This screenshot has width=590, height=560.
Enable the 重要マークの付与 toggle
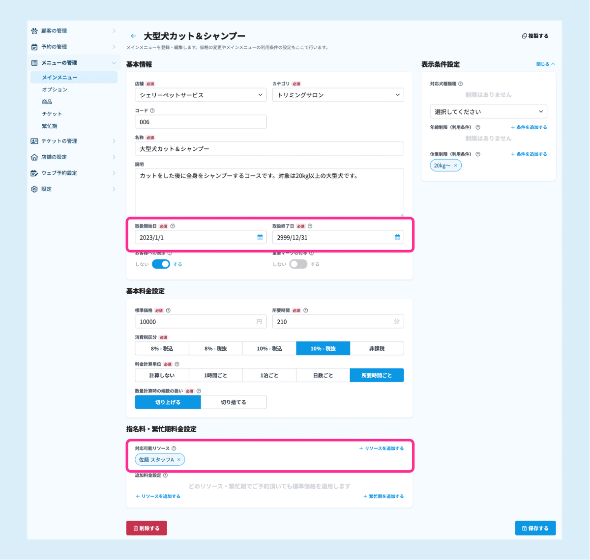point(298,264)
